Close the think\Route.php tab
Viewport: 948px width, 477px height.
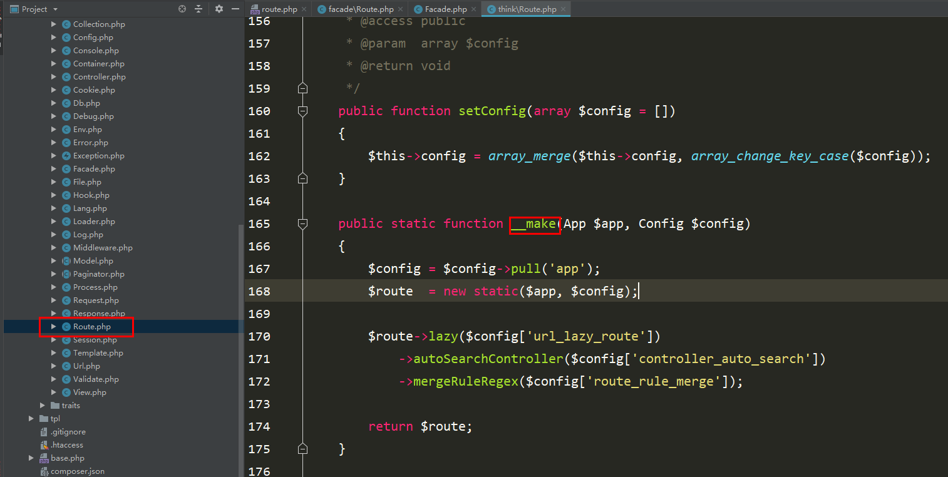click(564, 9)
